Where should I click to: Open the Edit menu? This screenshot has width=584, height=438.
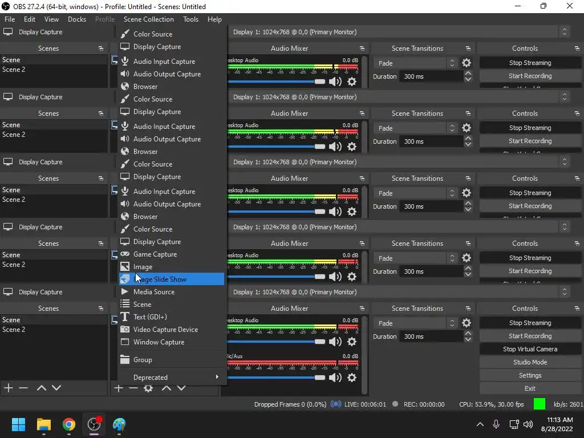pos(30,19)
